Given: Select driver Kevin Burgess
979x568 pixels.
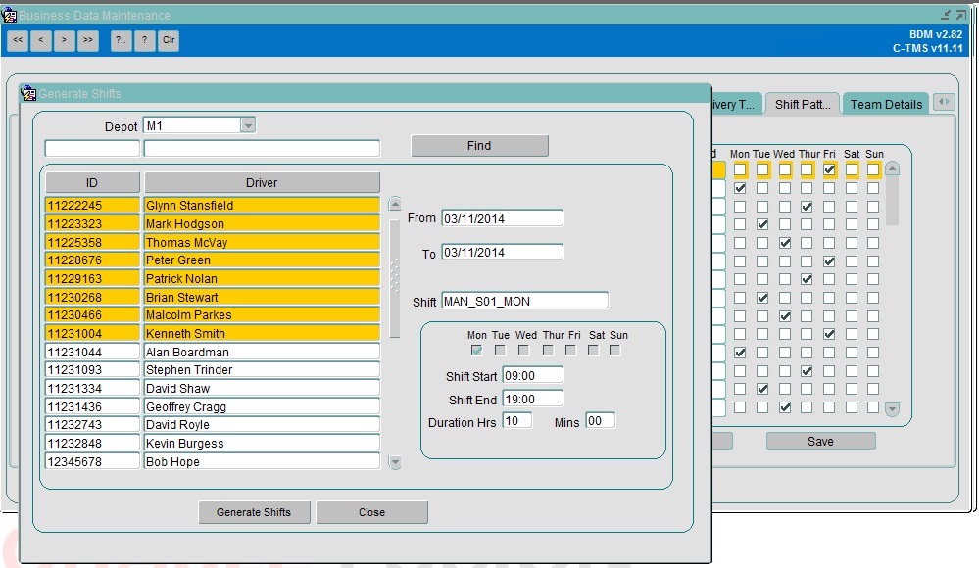Looking at the screenshot, I should tap(262, 444).
